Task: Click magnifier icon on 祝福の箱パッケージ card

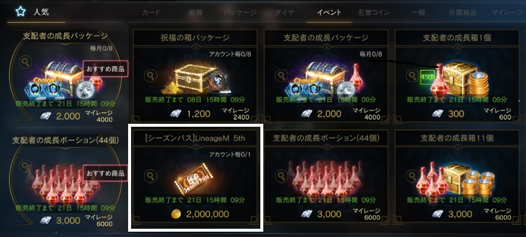Action: [151, 76]
